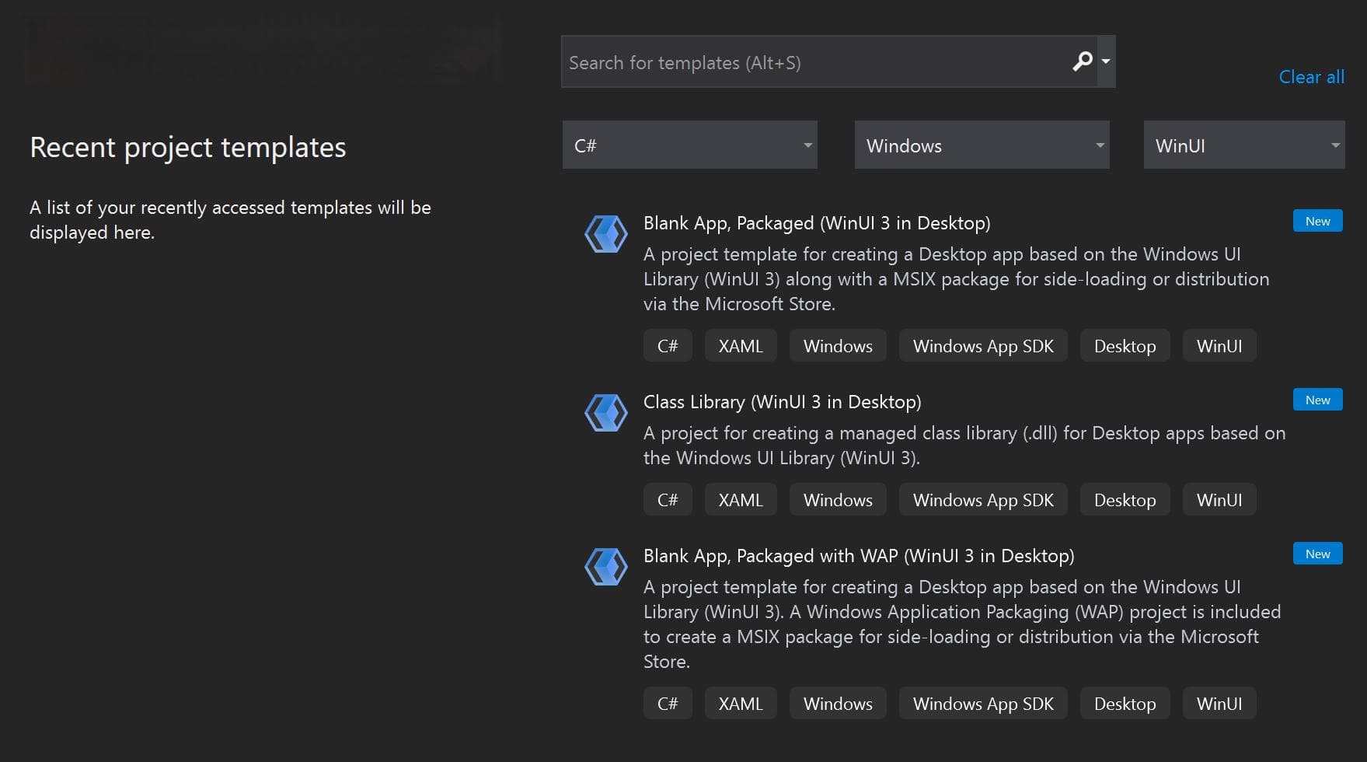
Task: Select Blank App, Packaged with WAP template
Action: point(859,556)
